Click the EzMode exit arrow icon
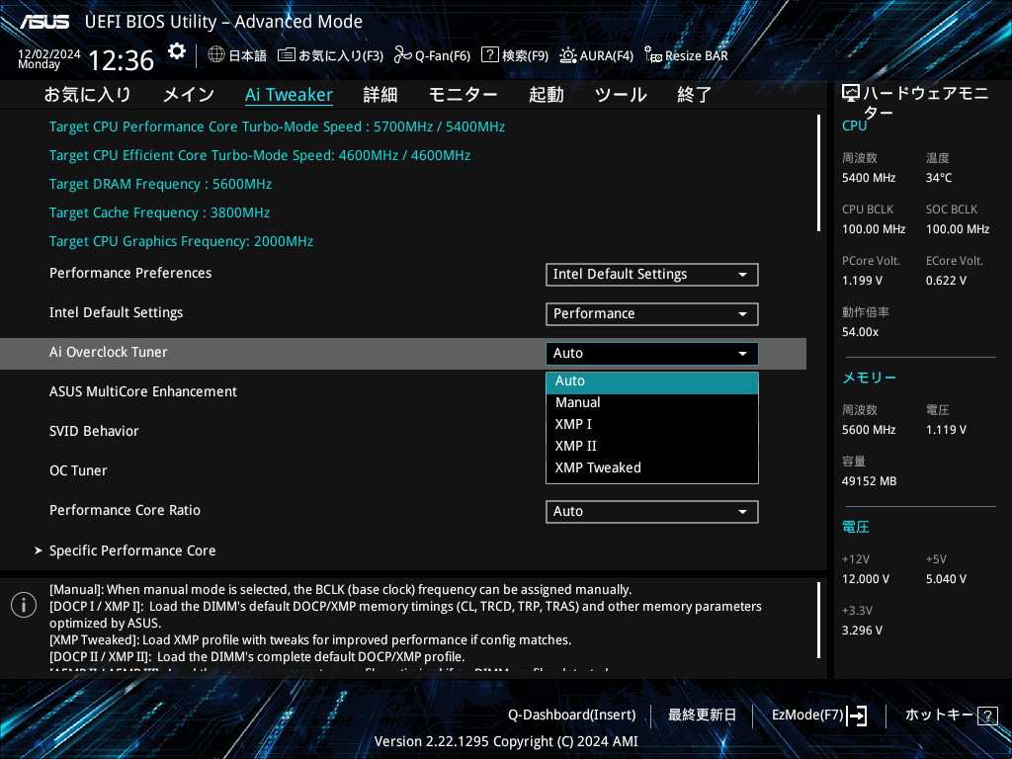 click(x=857, y=716)
